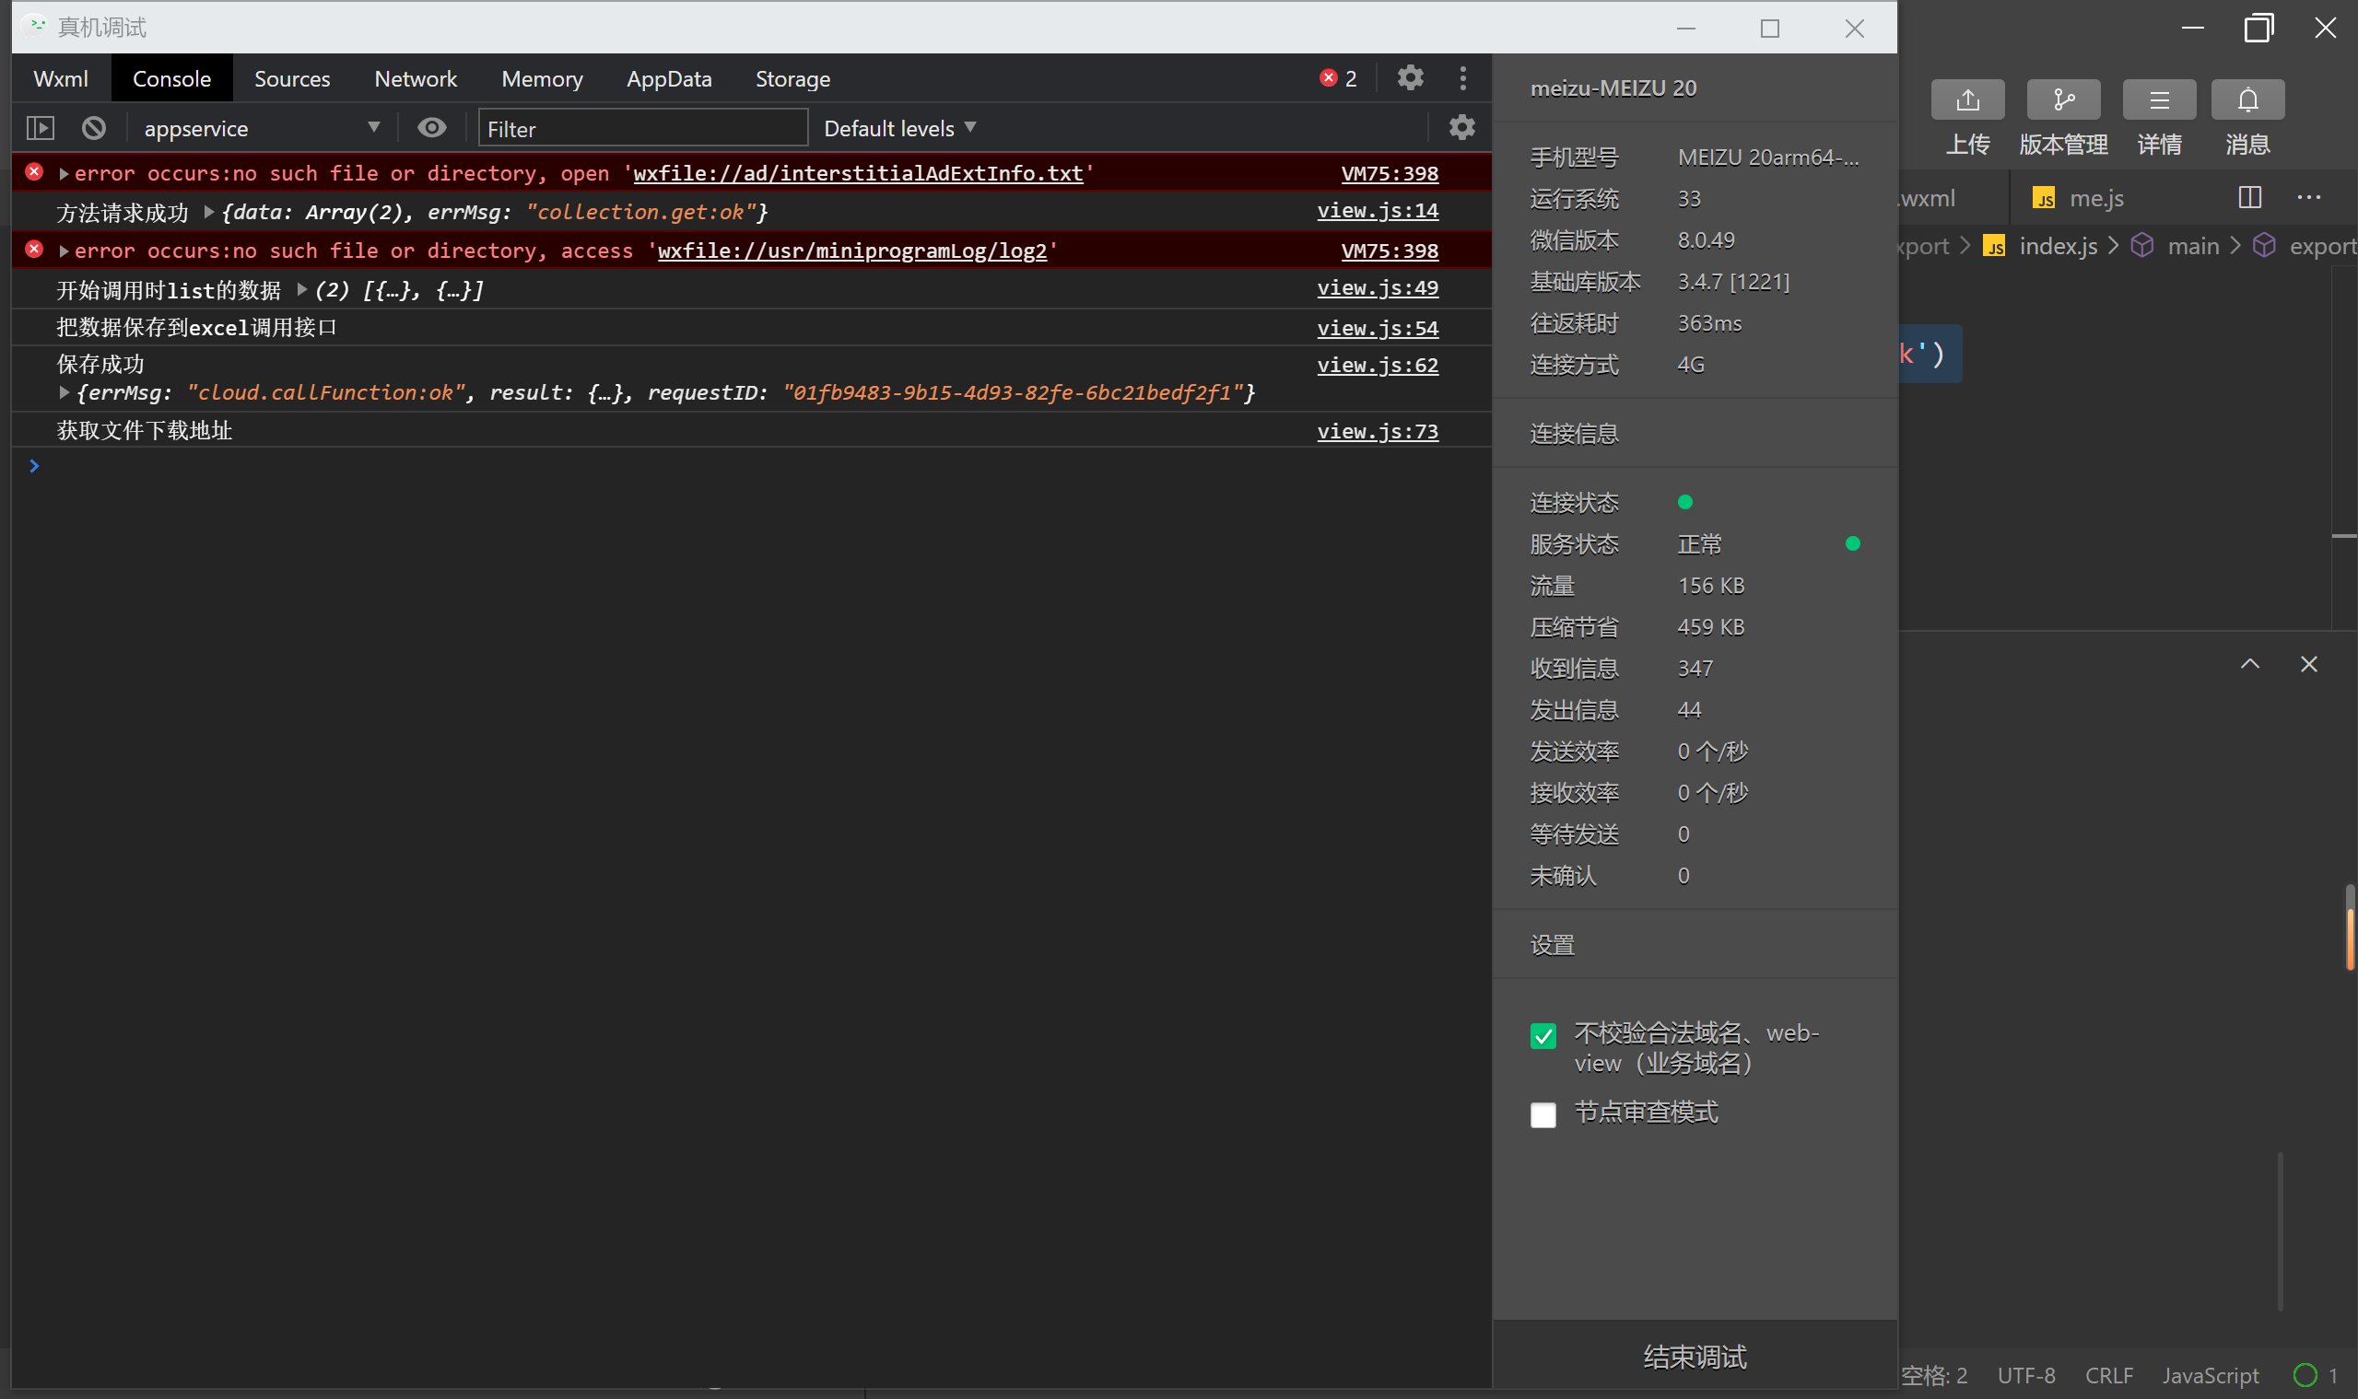This screenshot has width=2358, height=1399.
Task: Click 结束调试 button
Action: 1695,1357
